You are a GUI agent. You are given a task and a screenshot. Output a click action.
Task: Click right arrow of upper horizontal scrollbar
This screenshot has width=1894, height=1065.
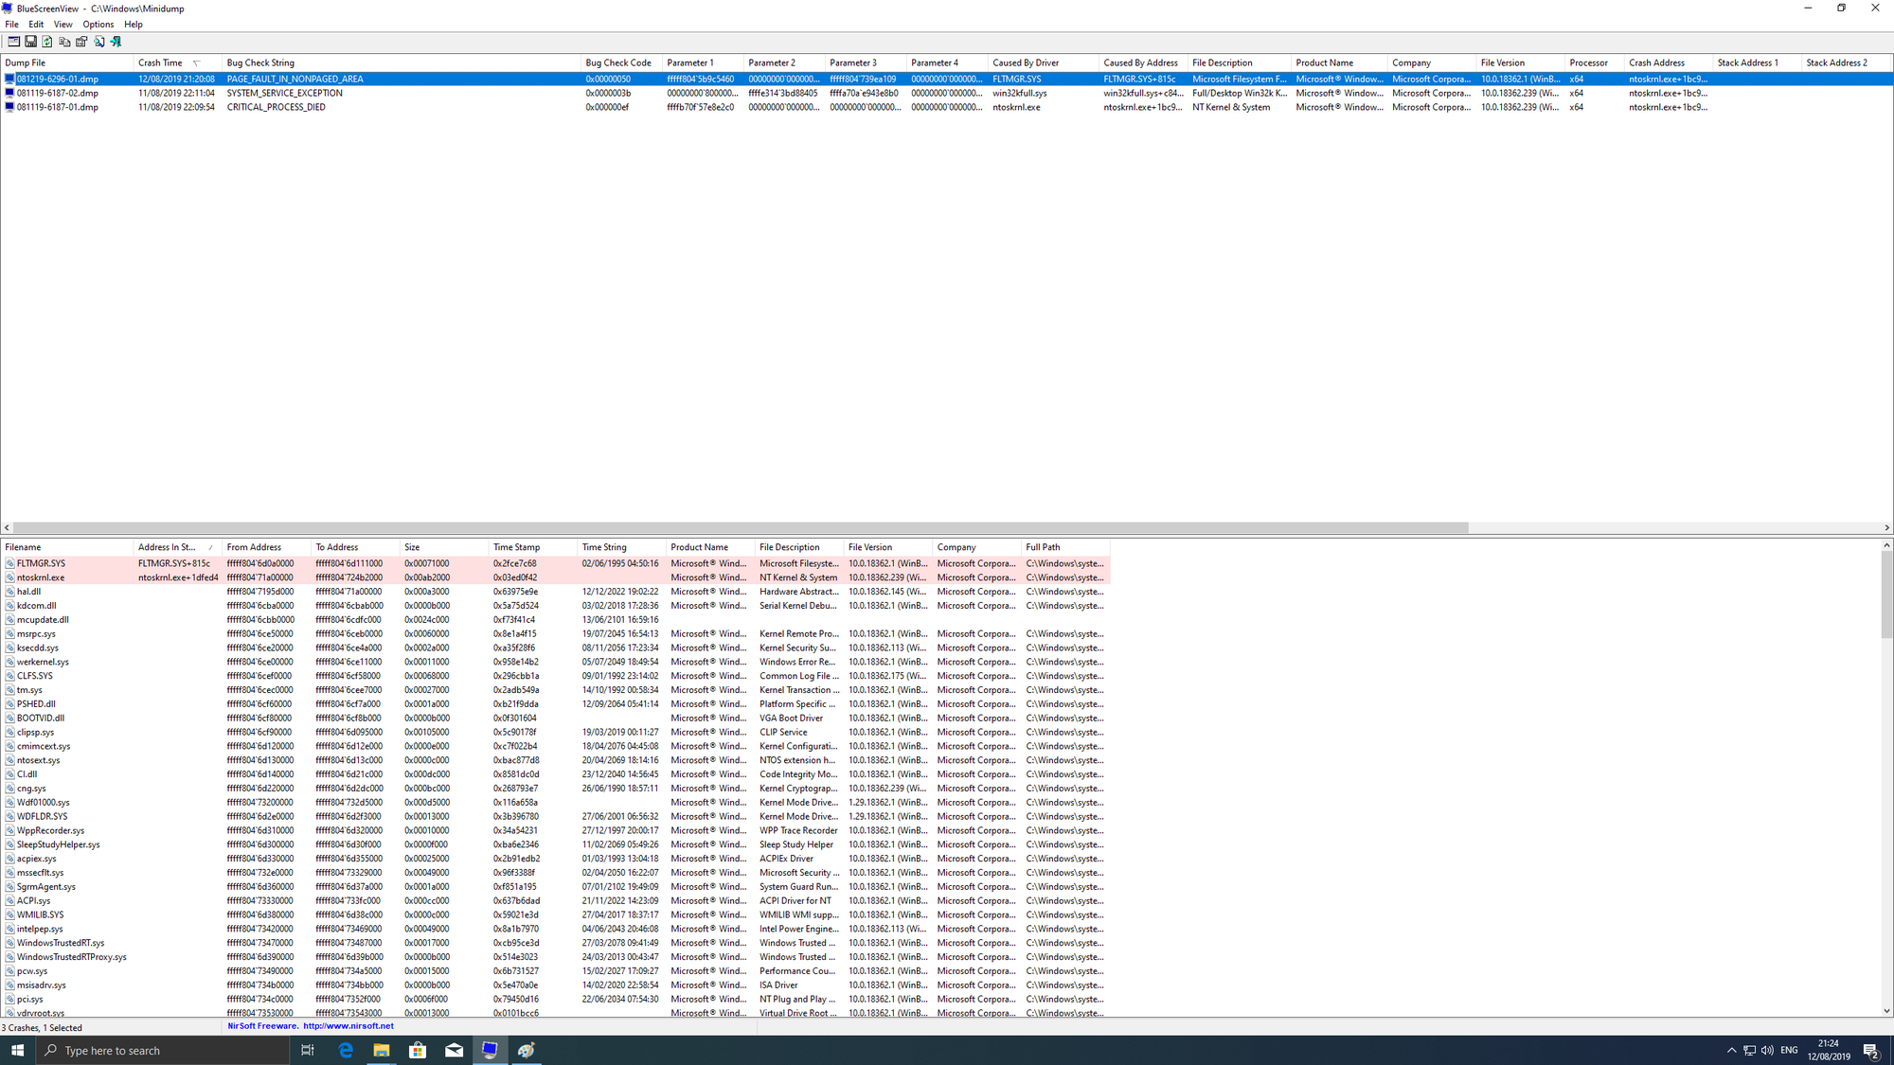pyautogui.click(x=1886, y=528)
